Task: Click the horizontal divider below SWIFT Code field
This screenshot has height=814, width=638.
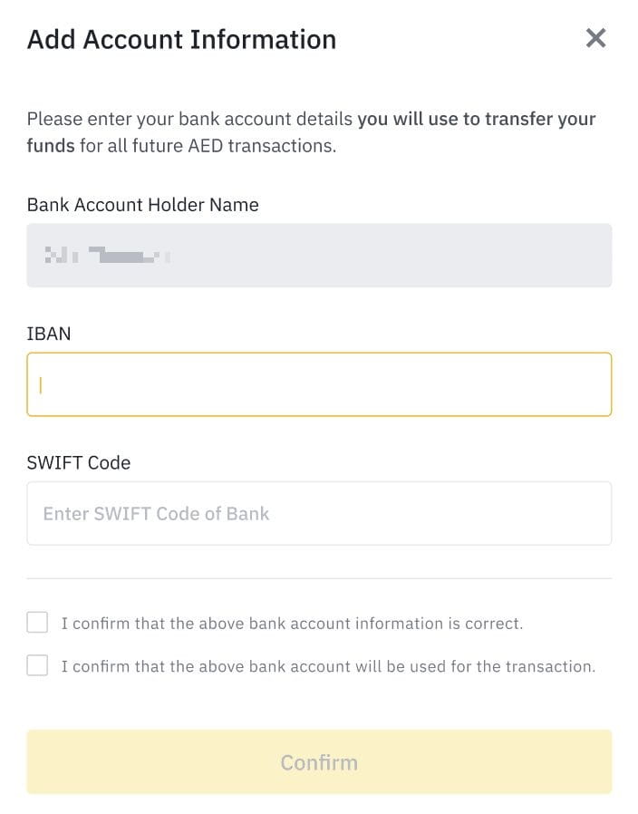Action: (x=319, y=578)
